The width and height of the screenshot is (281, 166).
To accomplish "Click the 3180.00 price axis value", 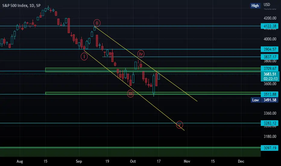I will coord(270,136).
